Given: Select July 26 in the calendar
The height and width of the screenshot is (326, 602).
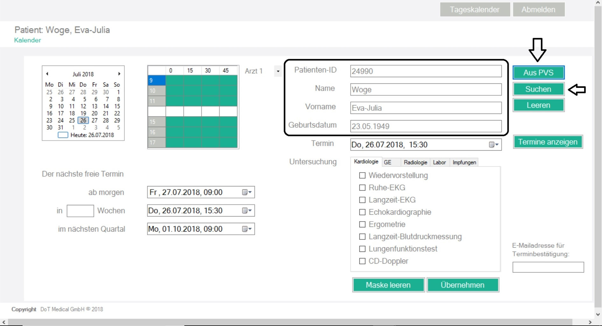Looking at the screenshot, I should [x=83, y=120].
